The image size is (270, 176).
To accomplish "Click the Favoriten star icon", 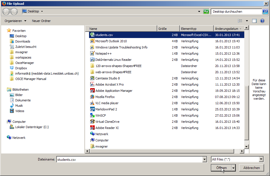I will 9,30.
